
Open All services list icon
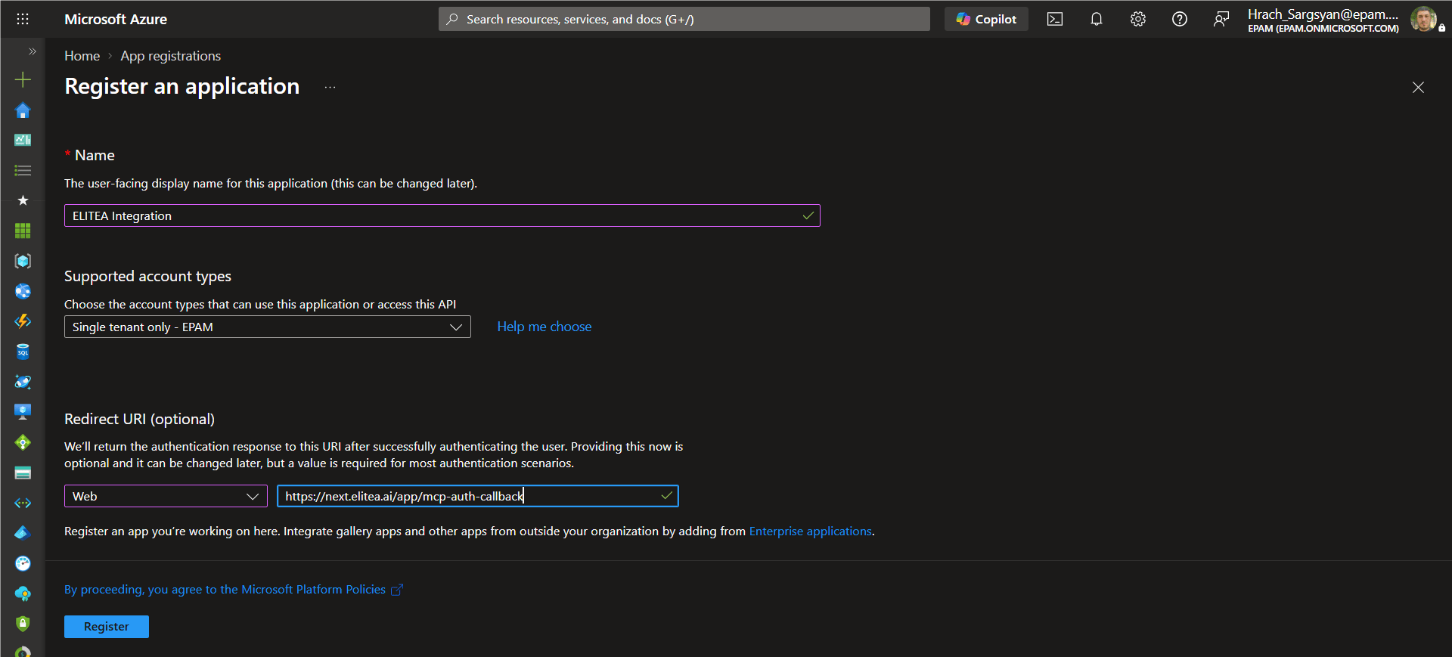pos(23,170)
